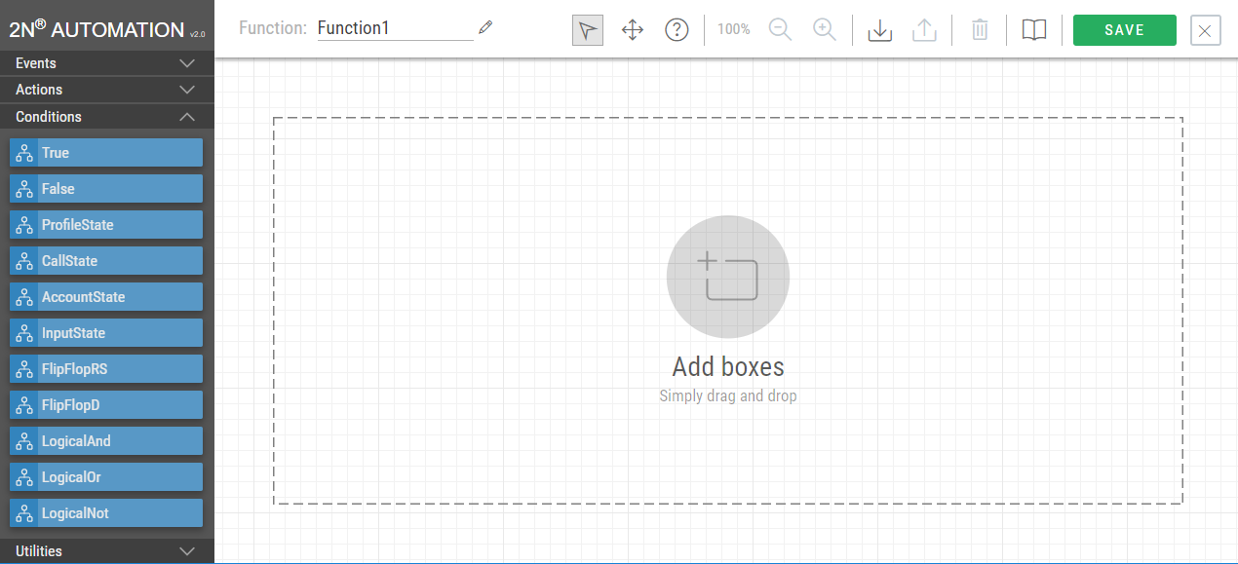The width and height of the screenshot is (1238, 564).
Task: Activate the pan/move canvas tool
Action: tap(633, 30)
